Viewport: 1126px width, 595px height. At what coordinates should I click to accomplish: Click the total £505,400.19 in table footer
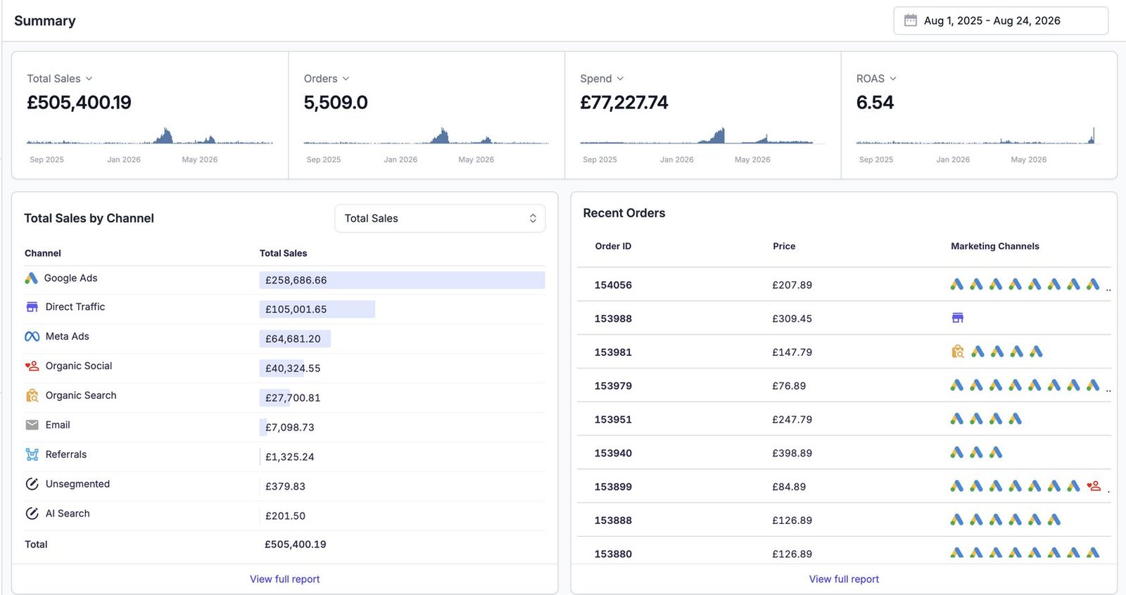[x=296, y=544]
